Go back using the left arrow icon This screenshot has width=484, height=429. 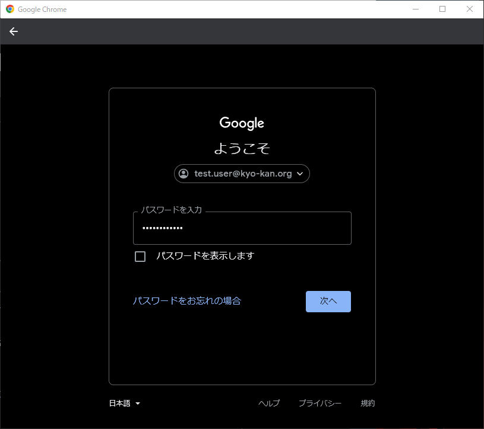click(x=14, y=31)
